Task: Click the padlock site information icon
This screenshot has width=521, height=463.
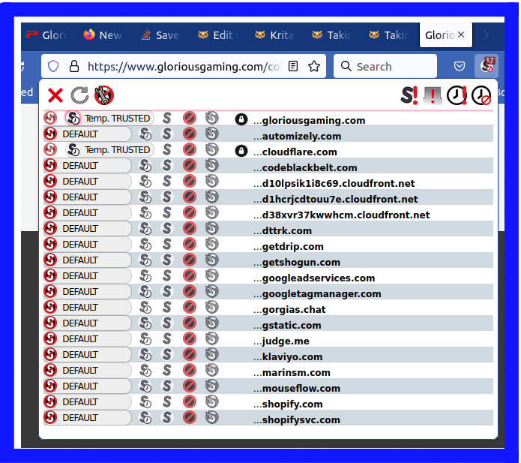Action: click(73, 66)
